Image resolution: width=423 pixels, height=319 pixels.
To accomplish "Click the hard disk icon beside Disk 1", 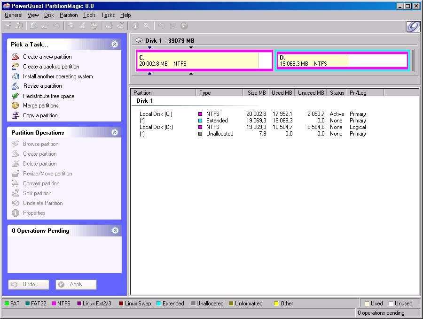I will [x=139, y=40].
